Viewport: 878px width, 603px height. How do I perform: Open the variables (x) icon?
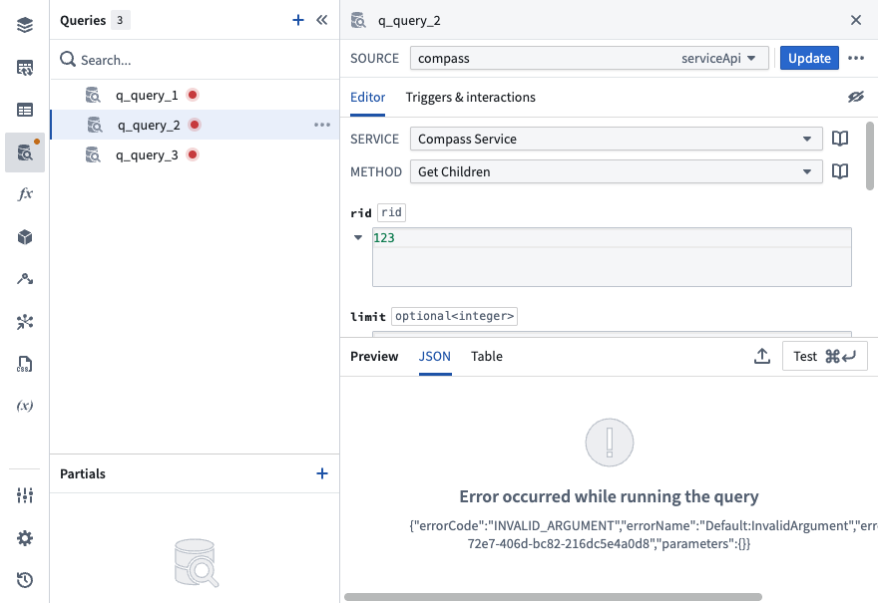point(25,406)
